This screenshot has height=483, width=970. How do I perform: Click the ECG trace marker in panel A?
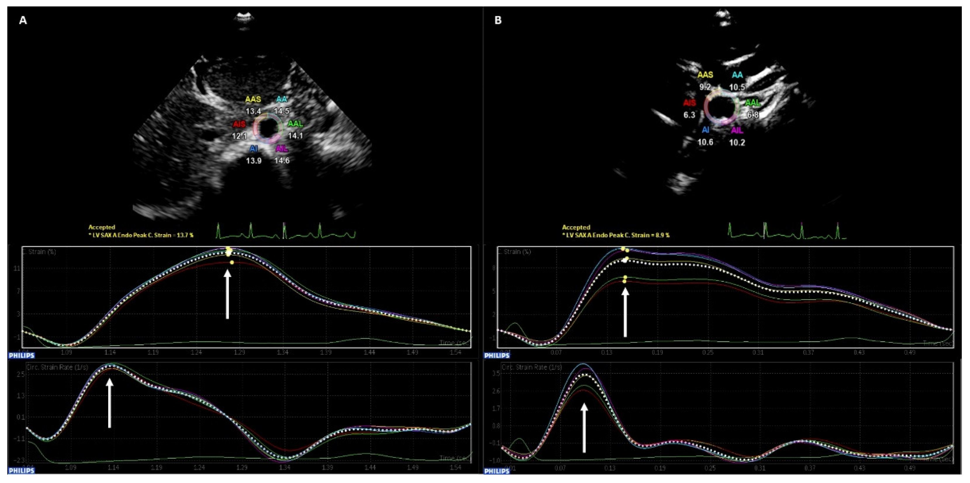284,230
